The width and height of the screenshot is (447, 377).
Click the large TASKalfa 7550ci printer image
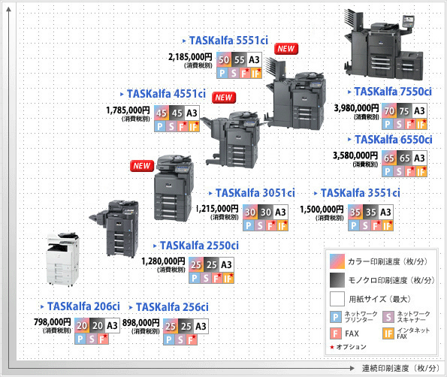(x=384, y=44)
